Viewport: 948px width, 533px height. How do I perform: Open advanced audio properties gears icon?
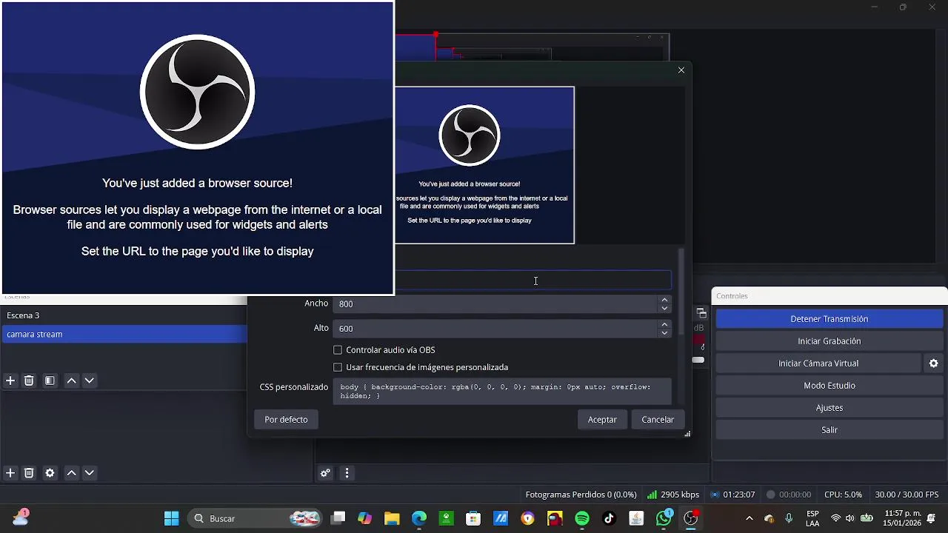[x=325, y=473]
